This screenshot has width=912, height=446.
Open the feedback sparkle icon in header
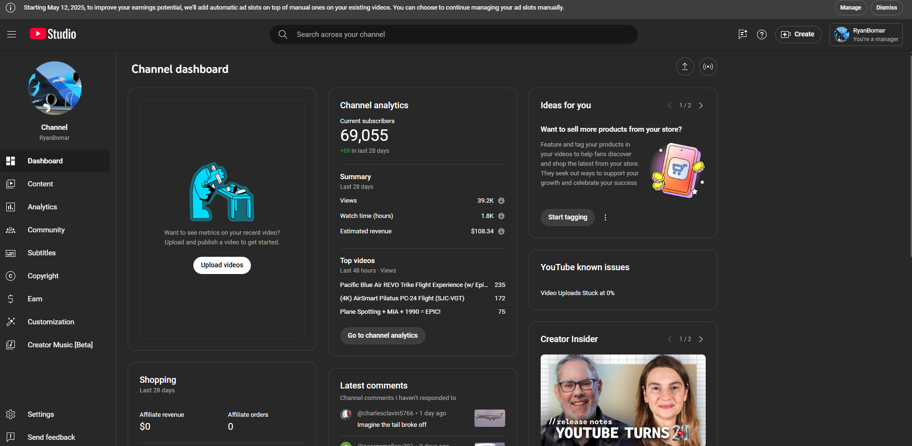743,34
